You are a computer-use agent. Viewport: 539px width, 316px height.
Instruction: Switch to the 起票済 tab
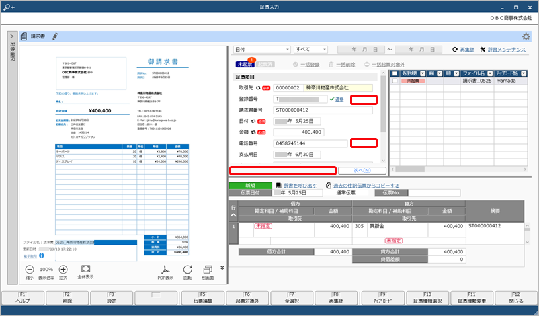click(x=265, y=65)
